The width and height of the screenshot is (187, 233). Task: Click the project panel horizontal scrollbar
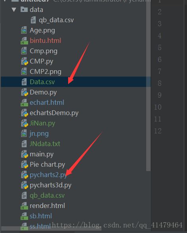(x=51, y=229)
